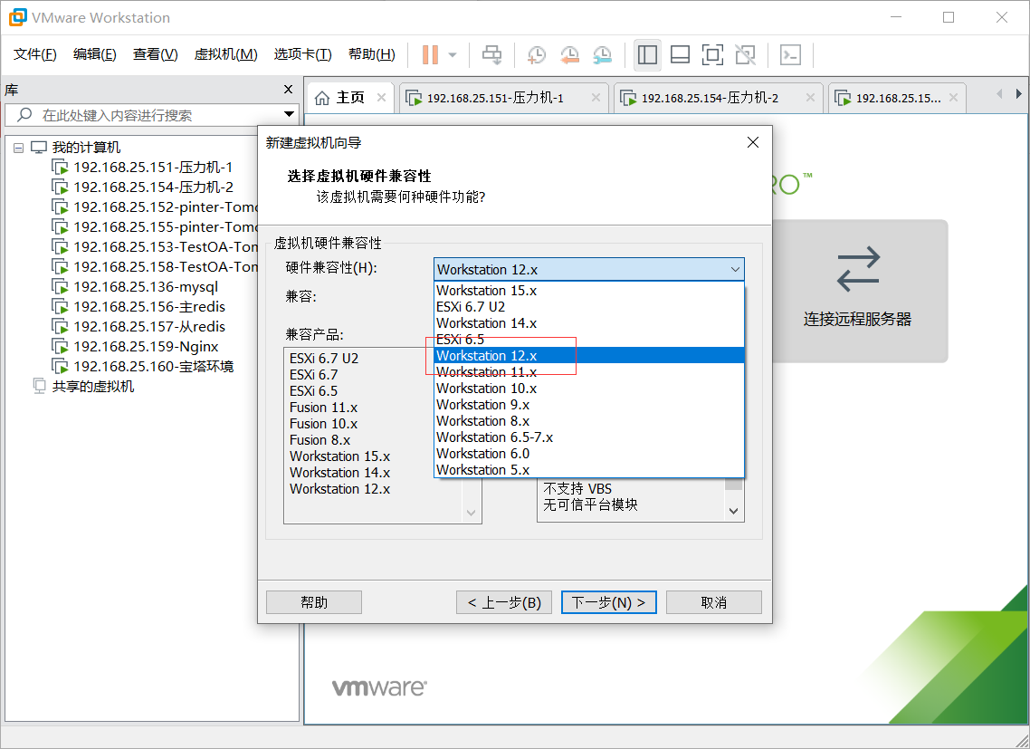Image resolution: width=1030 pixels, height=749 pixels.
Task: Close the 192.168.25.154-压力机-2 tab
Action: coord(810,97)
